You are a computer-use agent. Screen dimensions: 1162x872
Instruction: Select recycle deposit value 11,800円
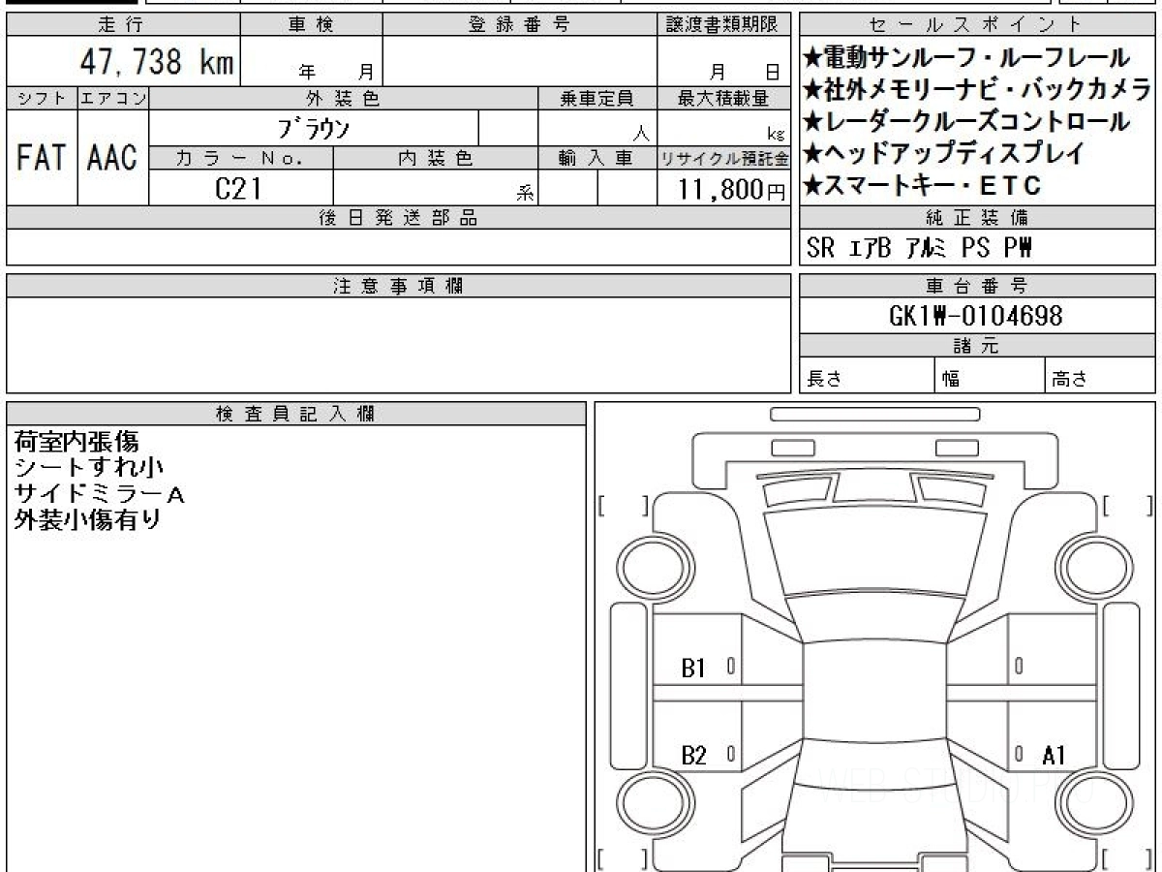[732, 189]
